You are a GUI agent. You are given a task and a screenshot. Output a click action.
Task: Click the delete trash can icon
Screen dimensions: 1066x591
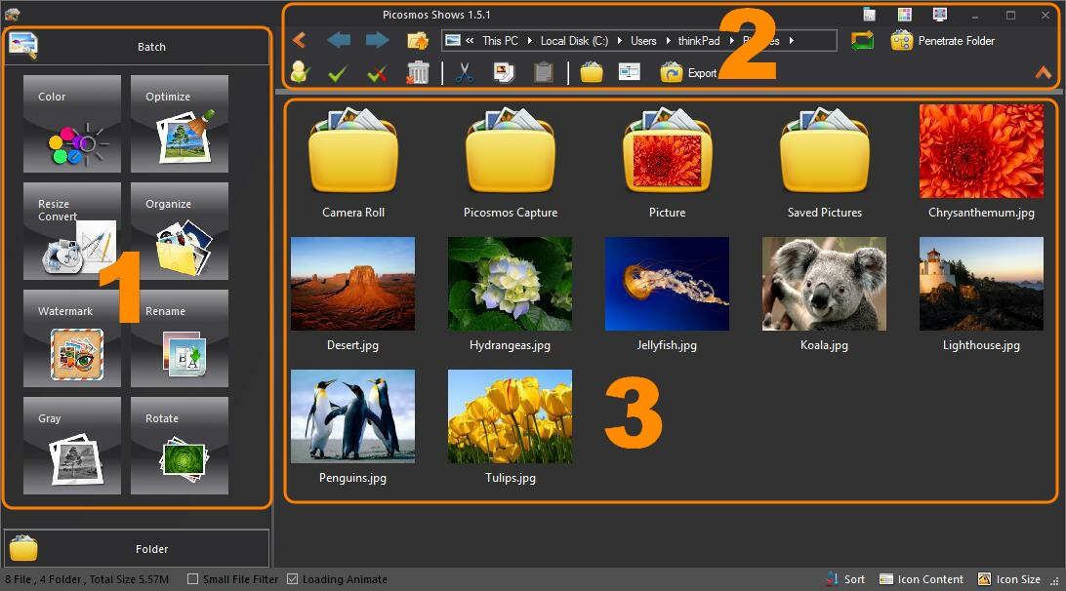point(418,72)
